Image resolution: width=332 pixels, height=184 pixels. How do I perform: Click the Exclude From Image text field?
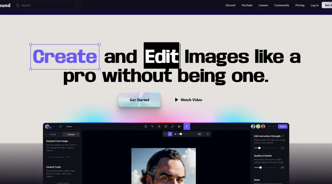click(62, 157)
